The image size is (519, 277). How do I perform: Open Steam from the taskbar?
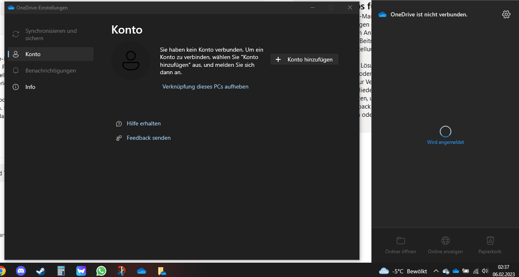tap(41, 271)
